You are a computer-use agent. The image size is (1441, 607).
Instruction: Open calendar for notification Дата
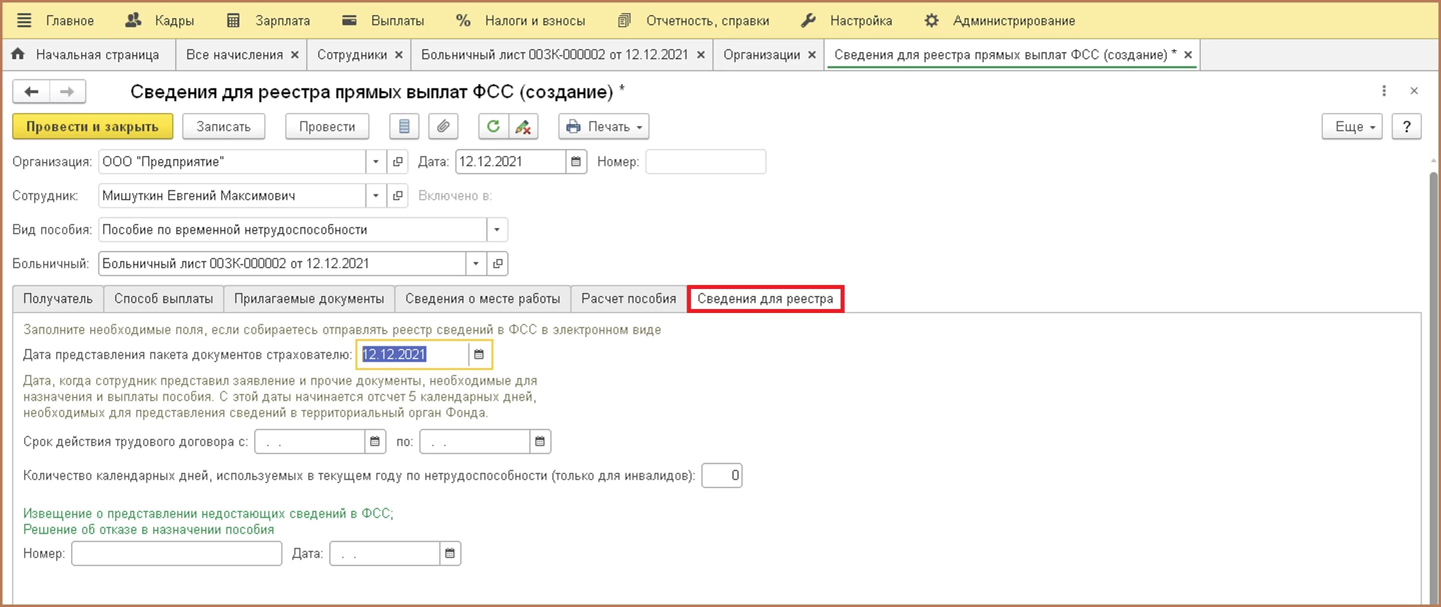point(450,554)
